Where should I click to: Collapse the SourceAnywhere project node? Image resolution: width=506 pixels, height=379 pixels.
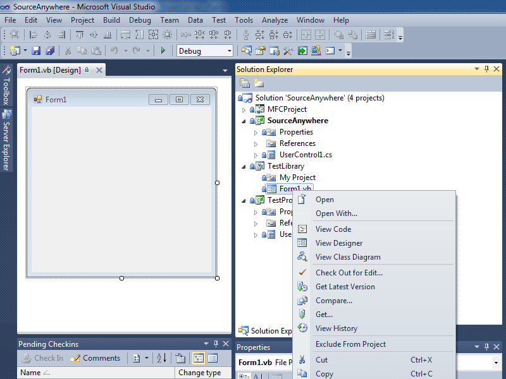(x=243, y=120)
